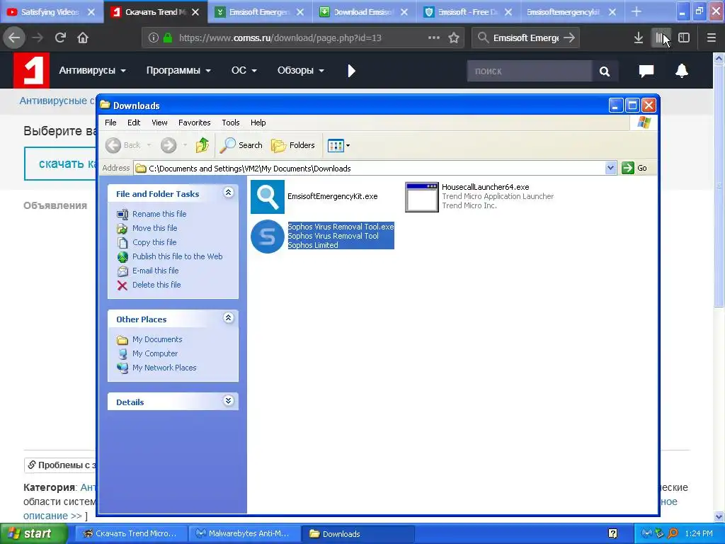
Task: Select the Sophos Virus Removal Tool icon
Action: 267,237
